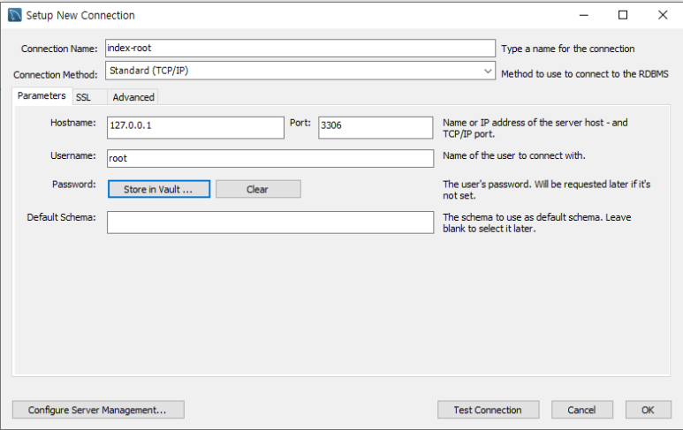The image size is (683, 430).
Task: Click into the Hostname field
Action: [195, 127]
